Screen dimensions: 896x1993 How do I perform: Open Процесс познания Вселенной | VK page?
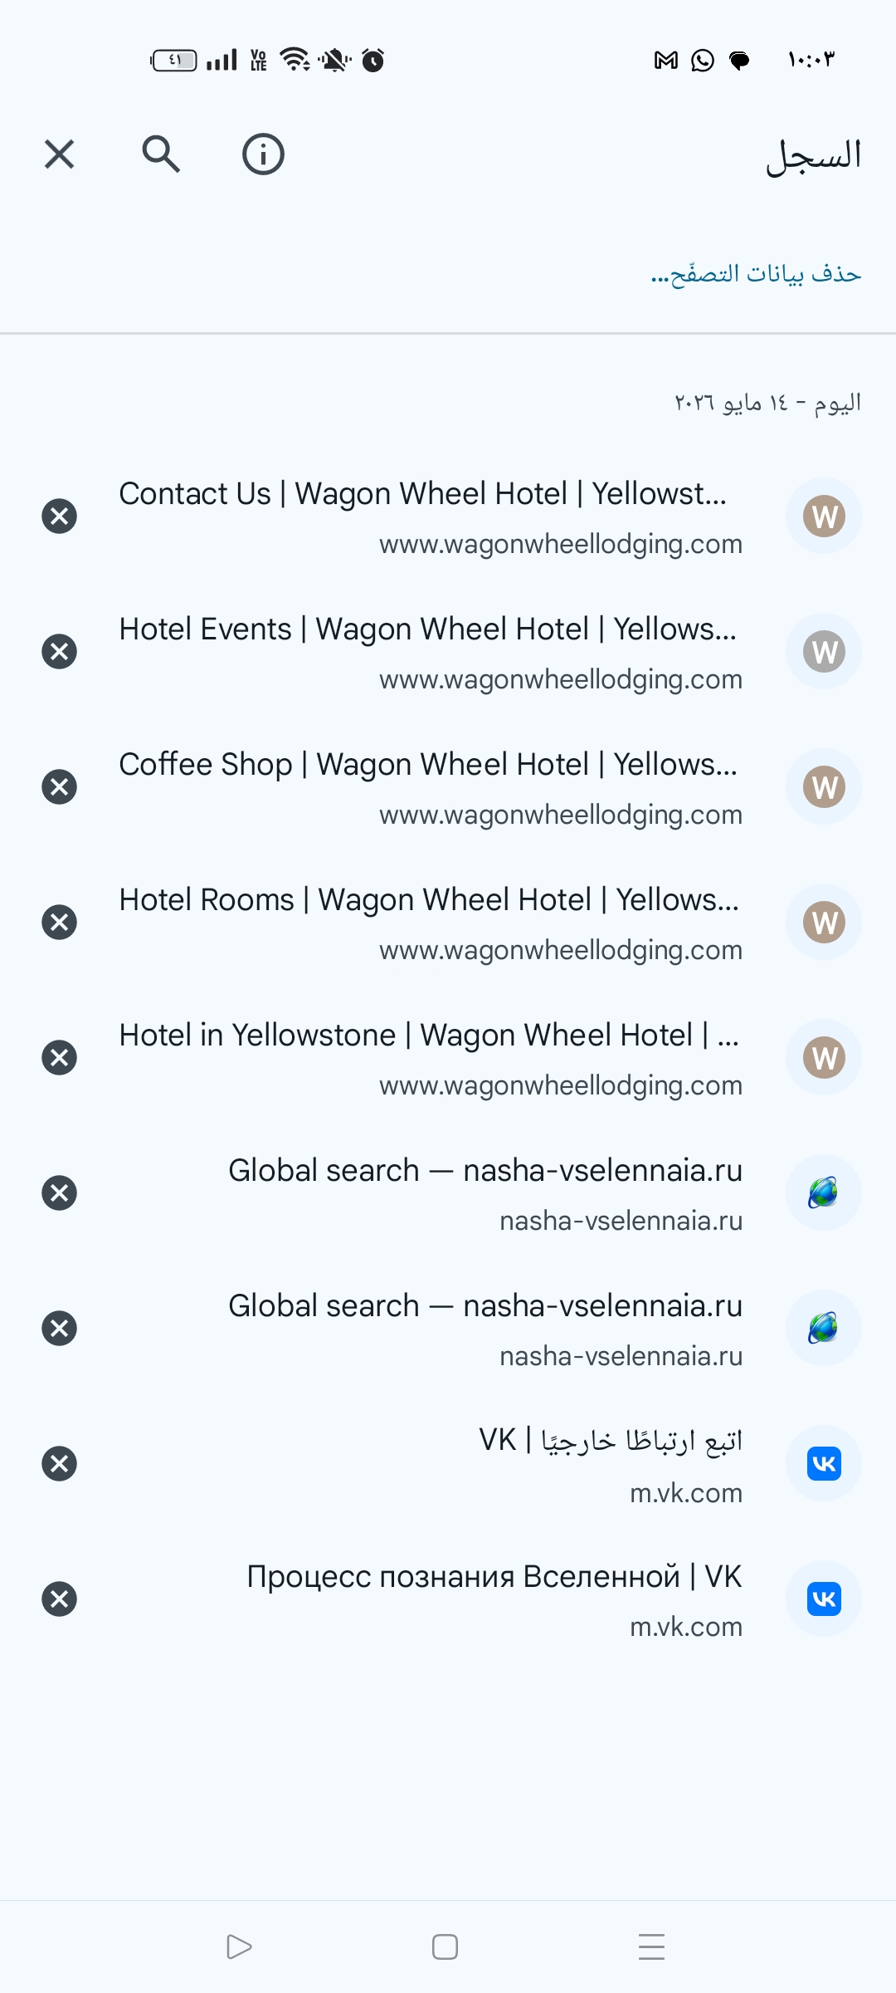[x=494, y=1599]
